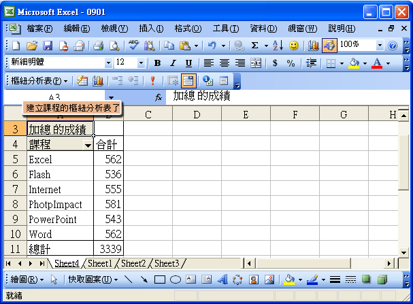
Task: Select the oval drawing tool
Action: click(176, 280)
